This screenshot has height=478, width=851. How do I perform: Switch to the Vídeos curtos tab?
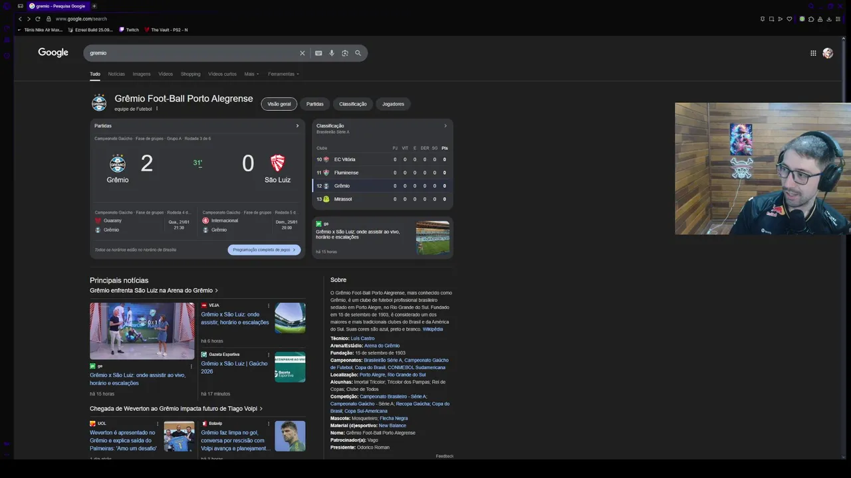[222, 74]
